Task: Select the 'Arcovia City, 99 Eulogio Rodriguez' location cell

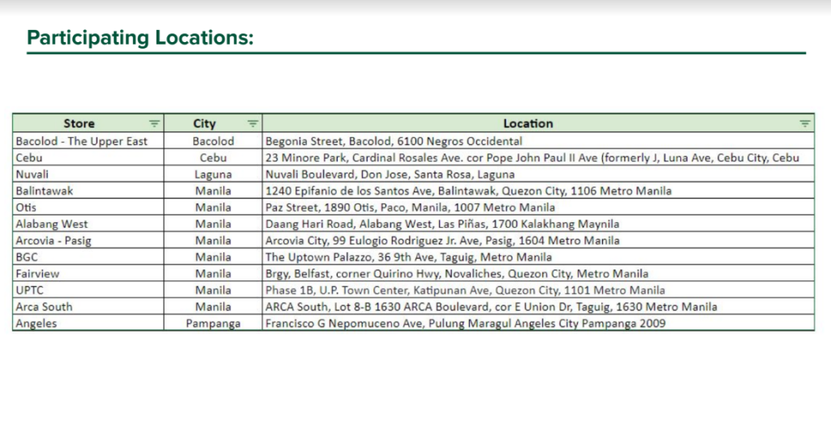Action: pyautogui.click(x=539, y=240)
